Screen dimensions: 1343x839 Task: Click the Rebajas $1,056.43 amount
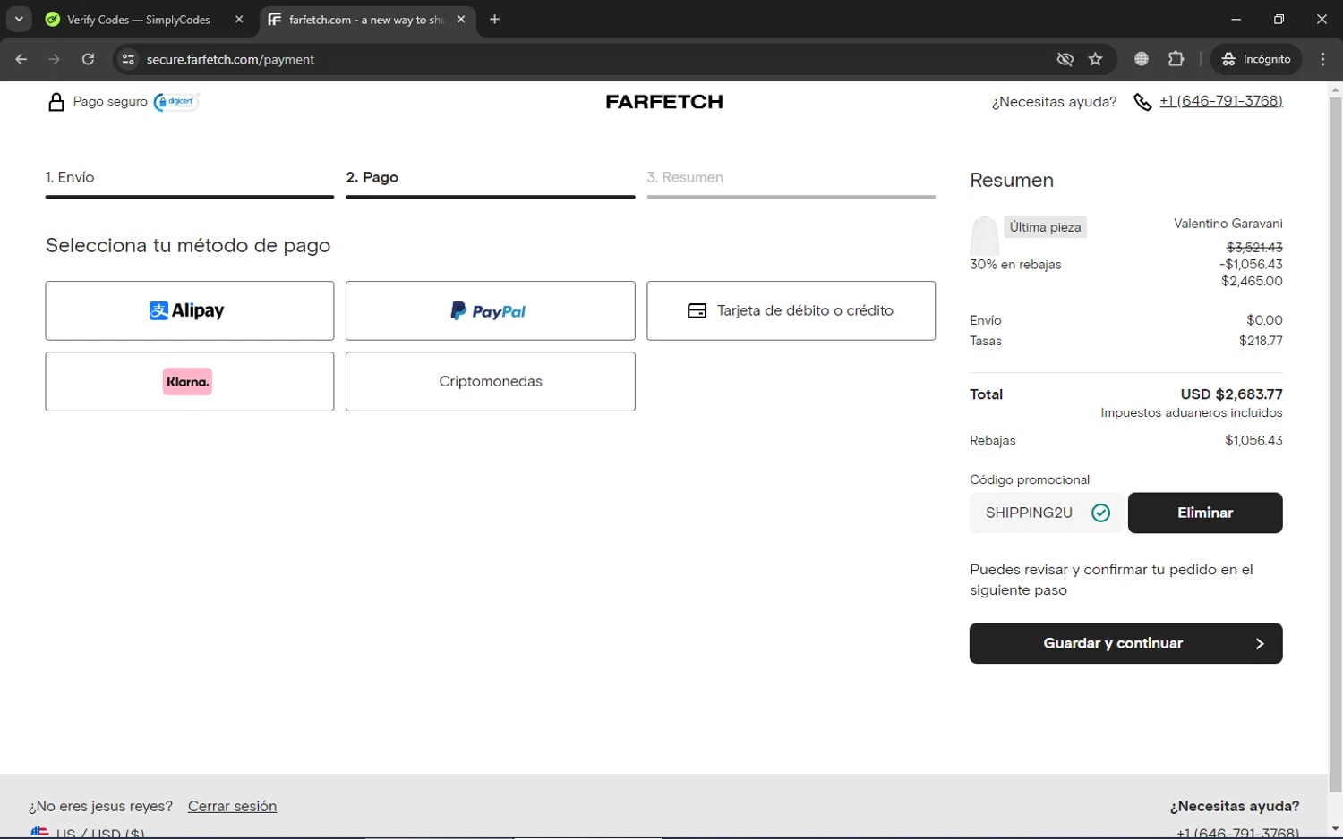(x=1253, y=440)
